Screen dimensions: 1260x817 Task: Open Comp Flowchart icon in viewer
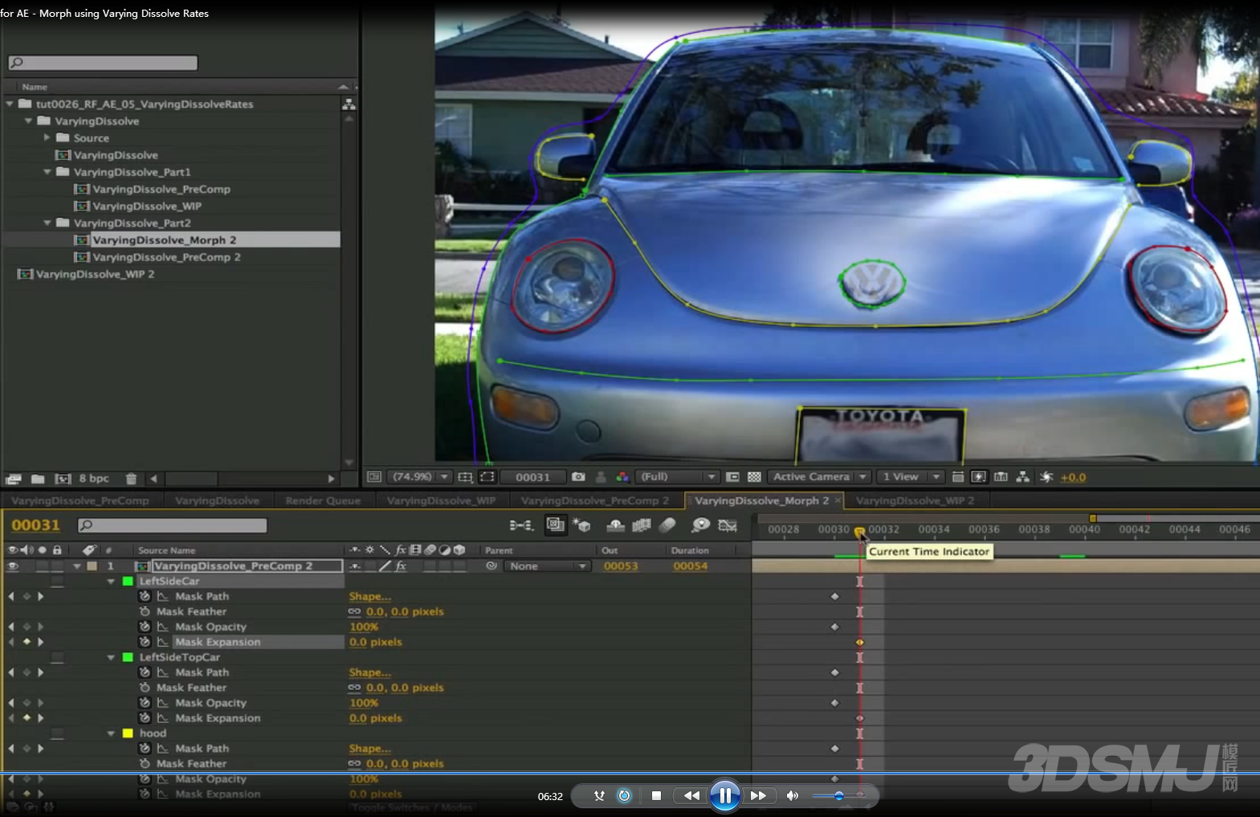[1022, 476]
